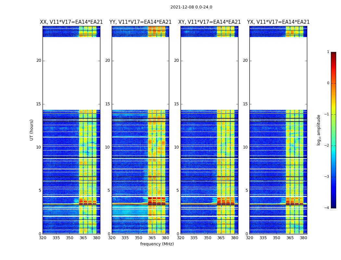Click the UT (hours) y-axis label
341x260 pixels.
[x=32, y=130]
